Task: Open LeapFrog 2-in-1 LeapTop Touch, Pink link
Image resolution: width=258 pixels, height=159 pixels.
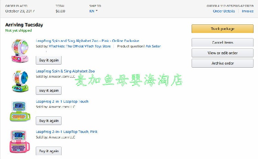Action: 67,132
